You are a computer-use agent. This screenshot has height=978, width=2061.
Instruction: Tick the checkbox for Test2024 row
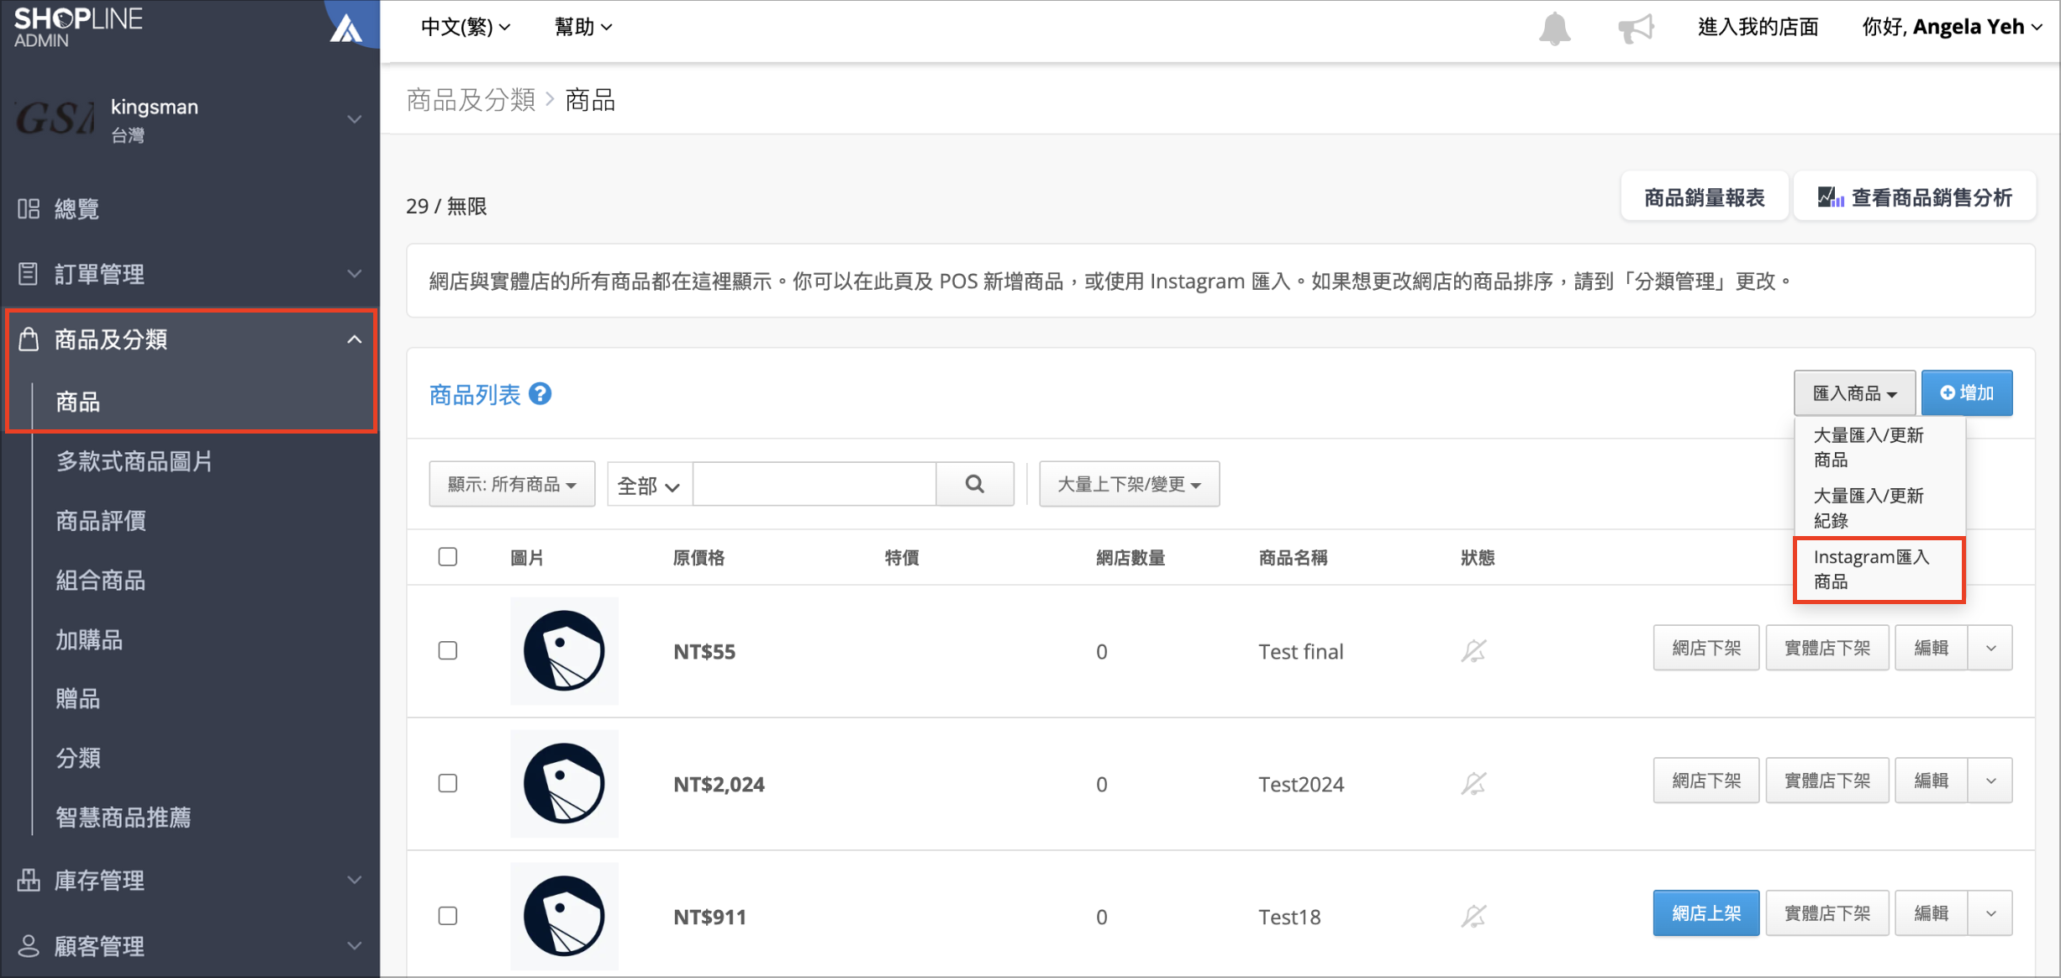448,783
